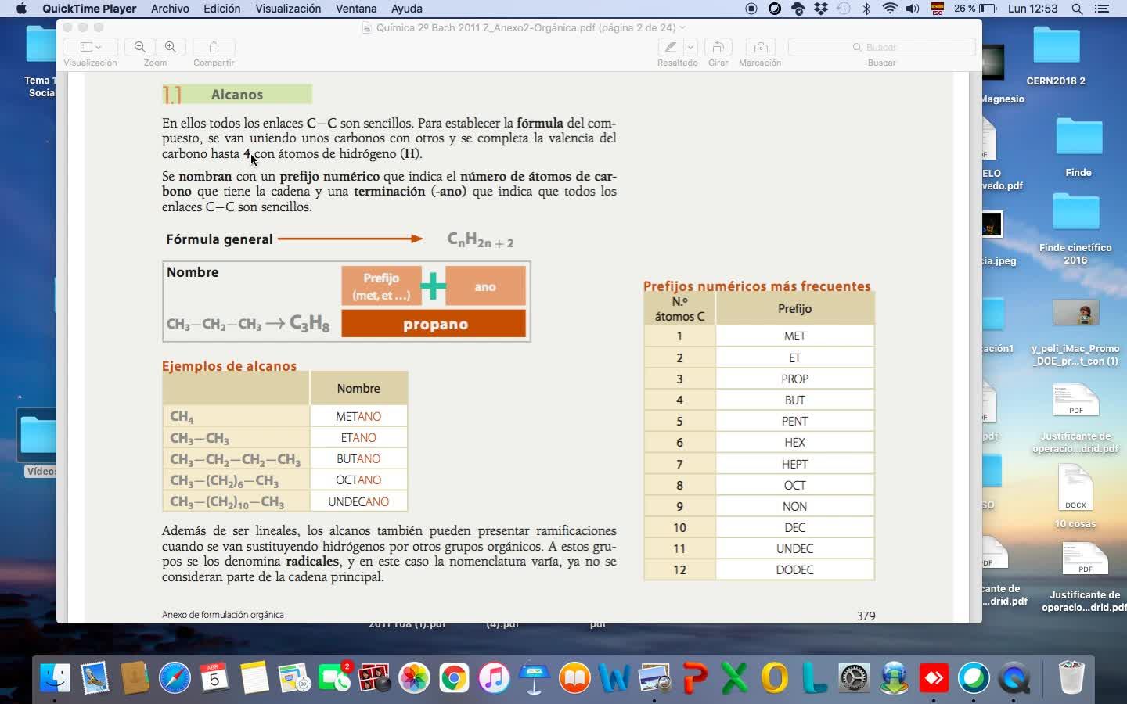Open iBooks from the Dock
Viewport: 1127px width, 704px height.
click(574, 677)
